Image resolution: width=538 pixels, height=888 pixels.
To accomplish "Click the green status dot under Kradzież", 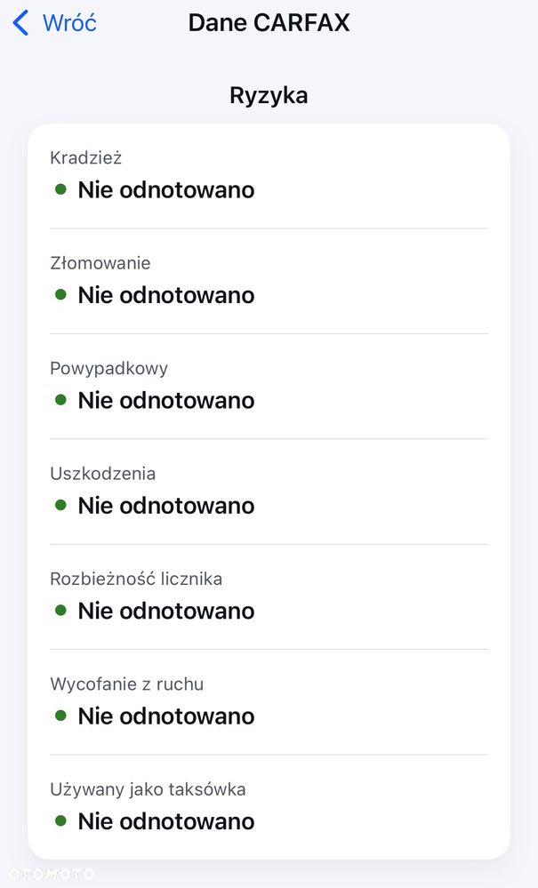I will coord(60,189).
